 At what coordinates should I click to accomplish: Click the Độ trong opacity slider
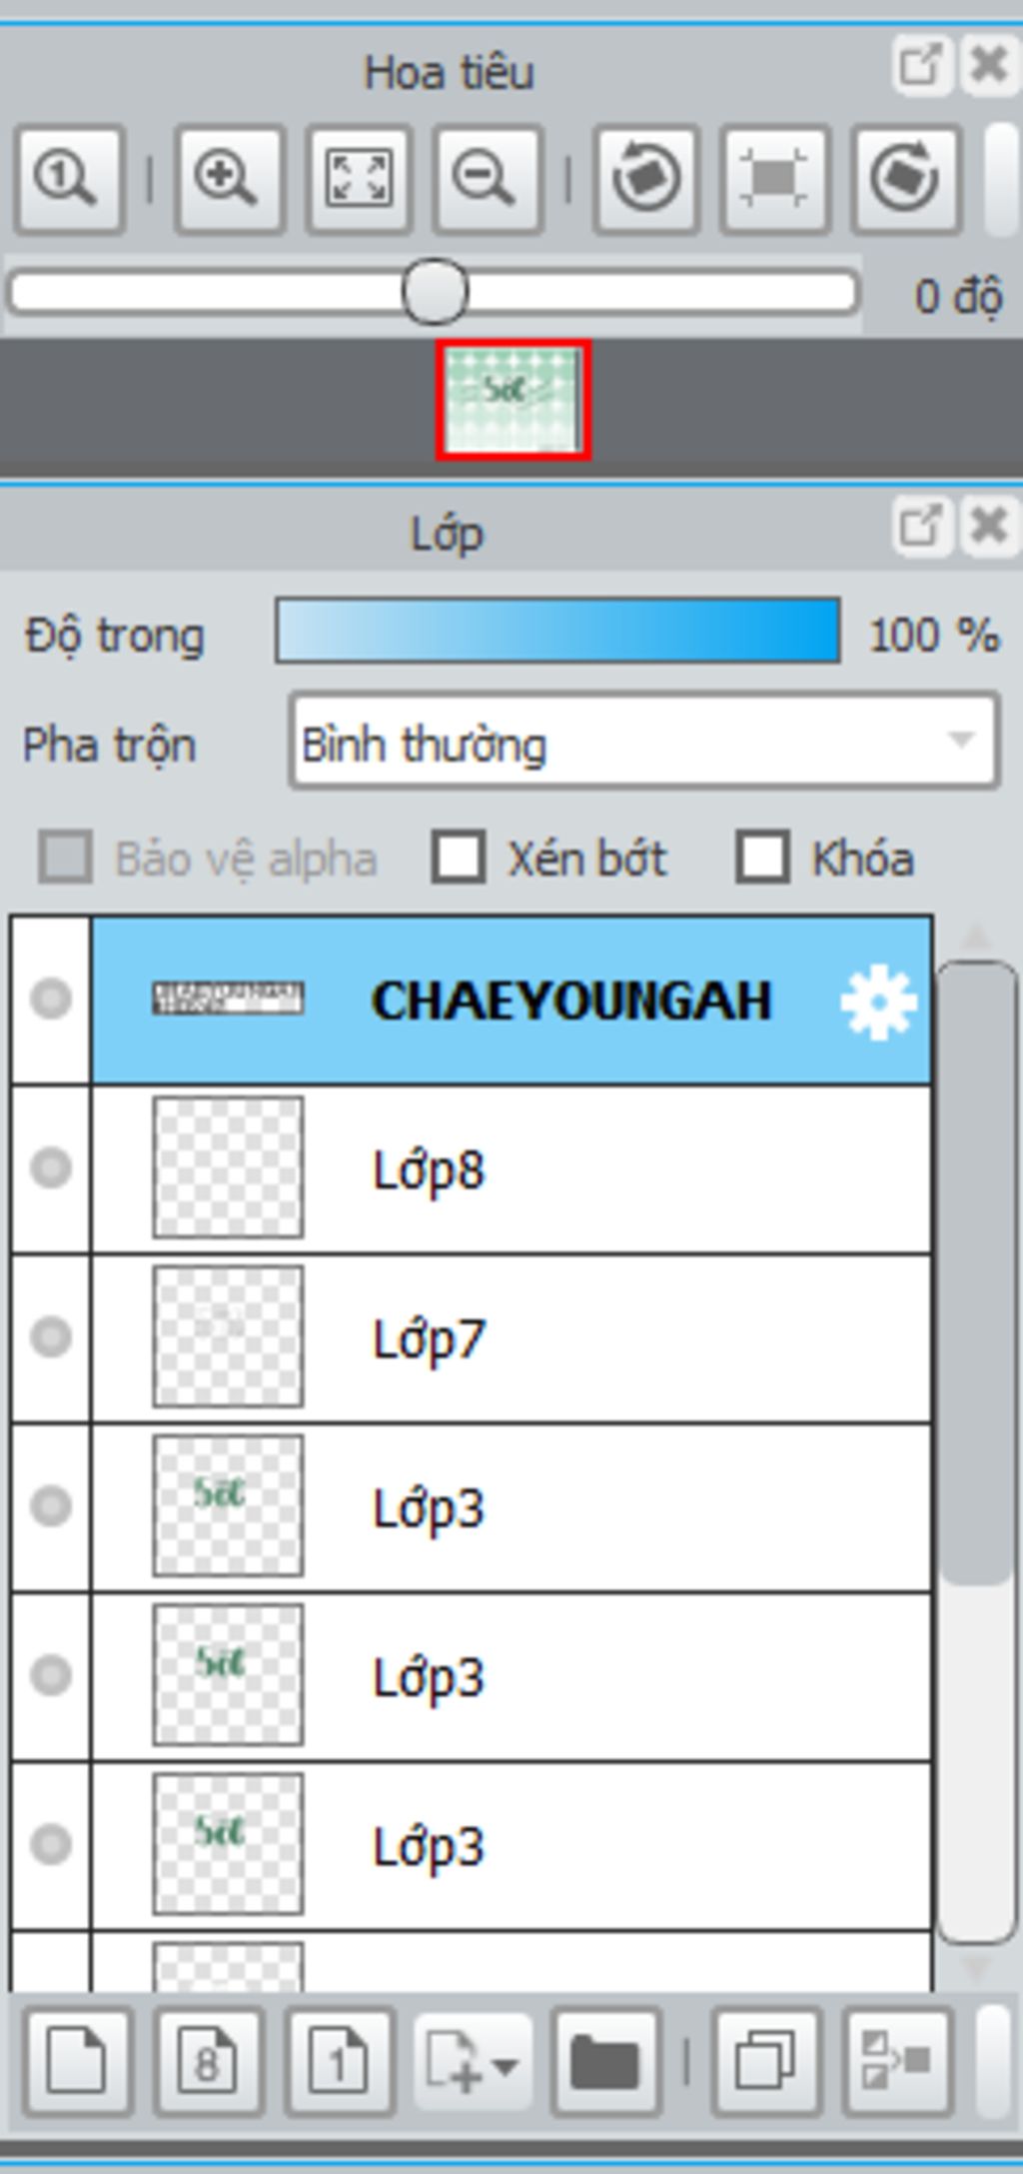[x=557, y=631]
